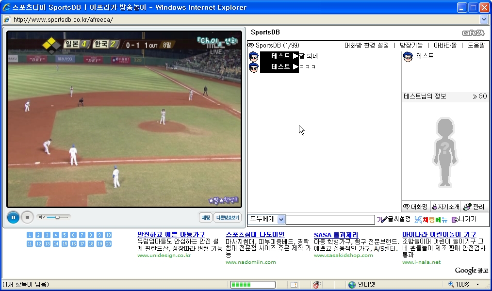
Task: Click the chat message input field
Action: tap(330, 220)
